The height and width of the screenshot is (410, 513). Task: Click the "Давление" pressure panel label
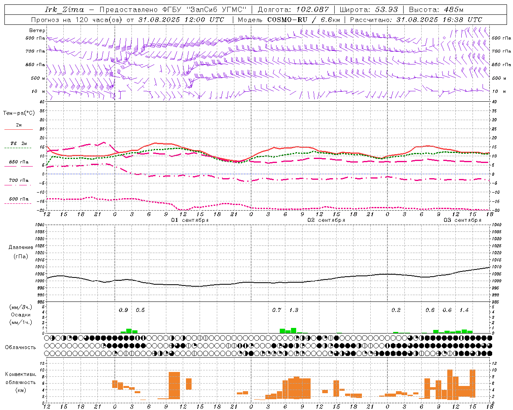pos(21,247)
